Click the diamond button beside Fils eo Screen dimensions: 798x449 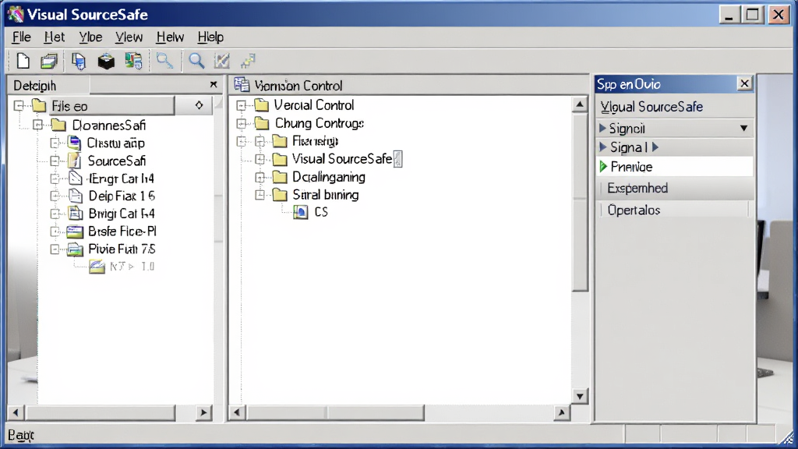[199, 105]
